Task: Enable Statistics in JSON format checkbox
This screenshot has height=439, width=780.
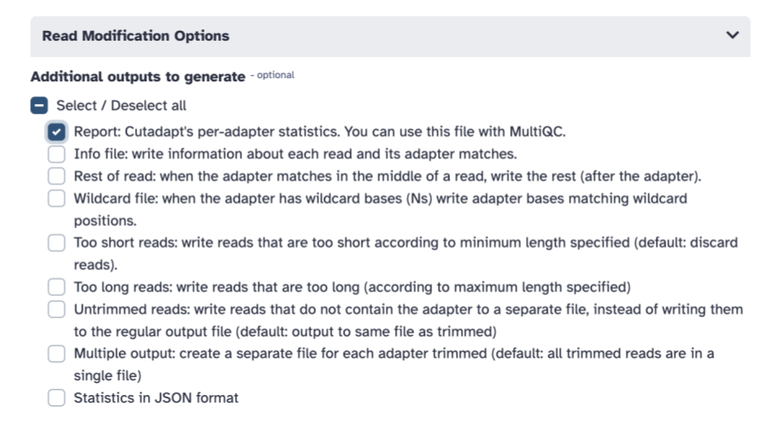Action: tap(56, 398)
